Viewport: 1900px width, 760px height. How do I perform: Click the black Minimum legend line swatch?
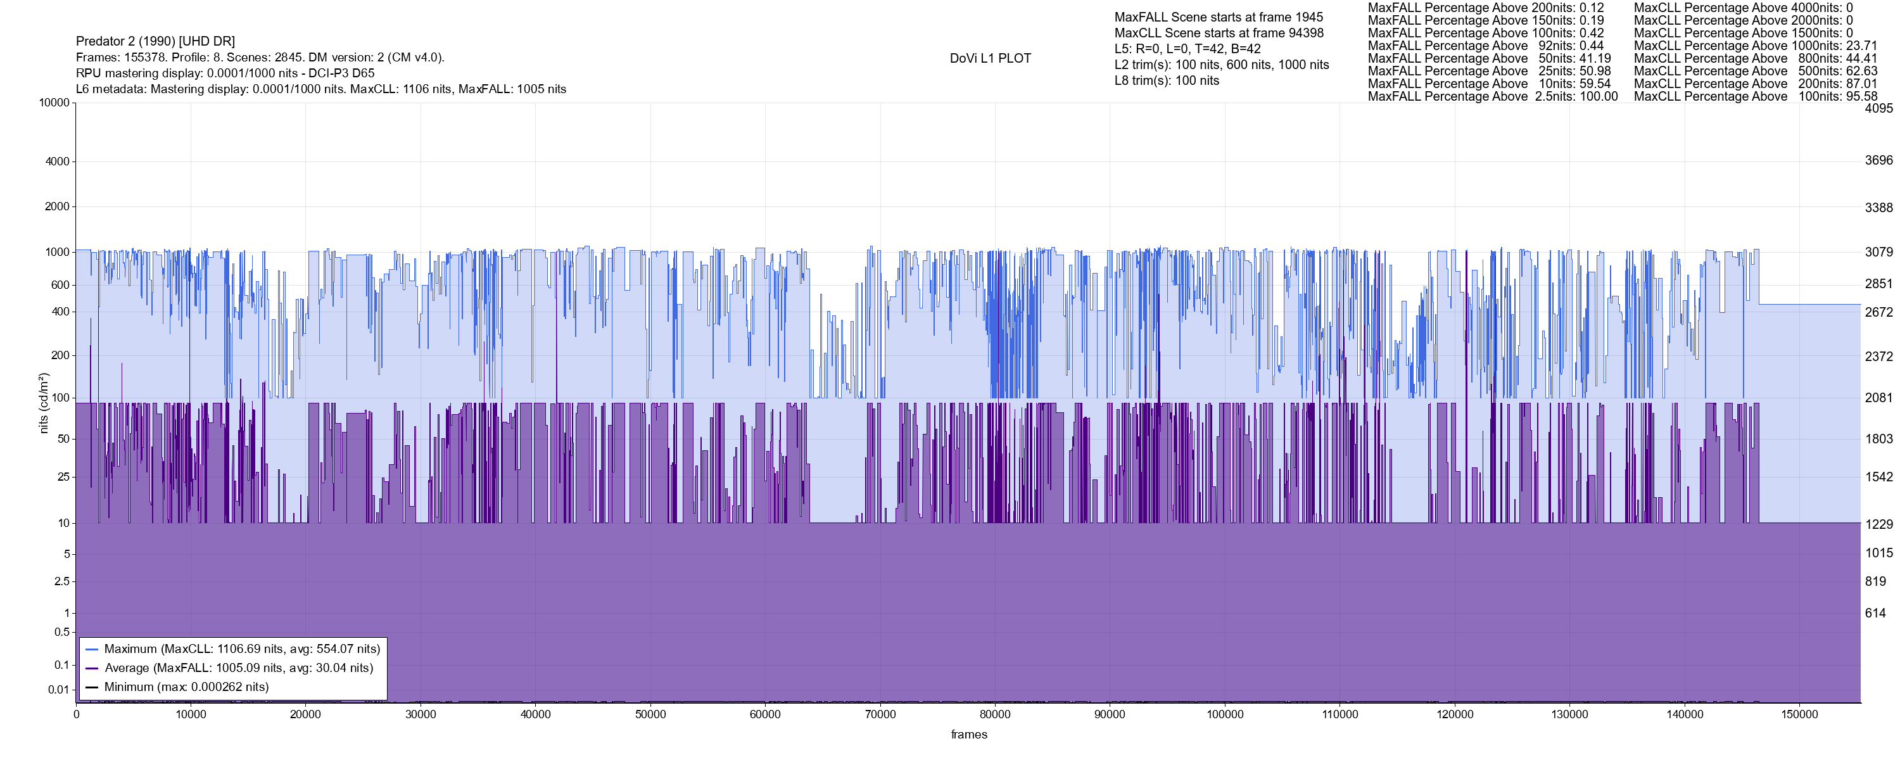pyautogui.click(x=92, y=687)
